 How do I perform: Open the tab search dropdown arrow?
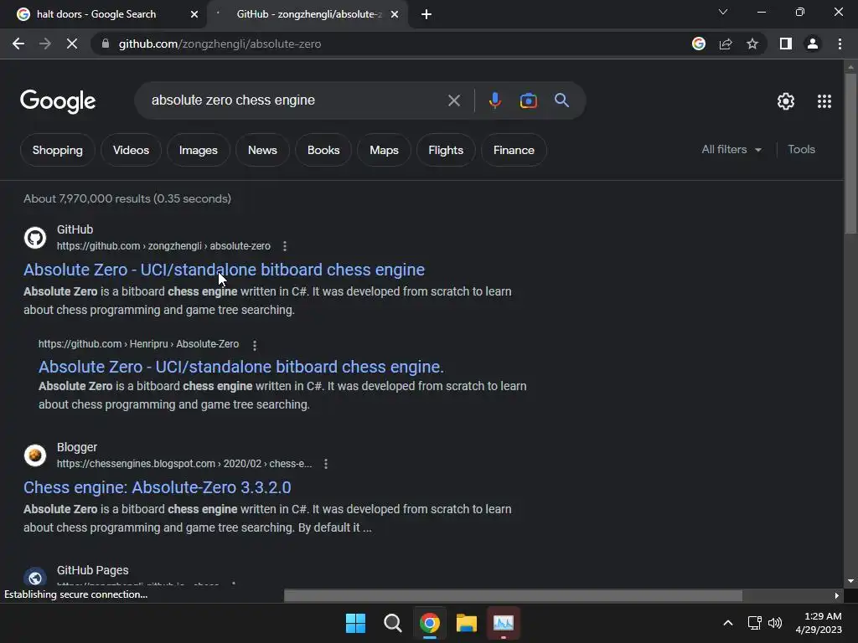click(723, 12)
